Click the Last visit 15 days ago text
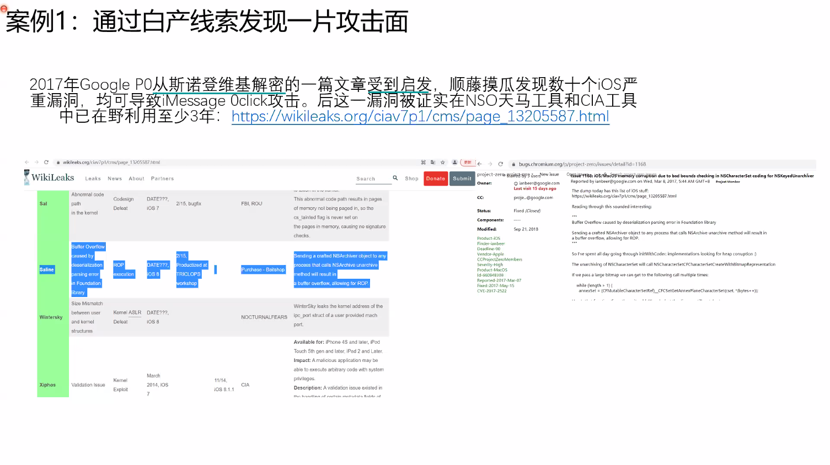 (x=535, y=188)
